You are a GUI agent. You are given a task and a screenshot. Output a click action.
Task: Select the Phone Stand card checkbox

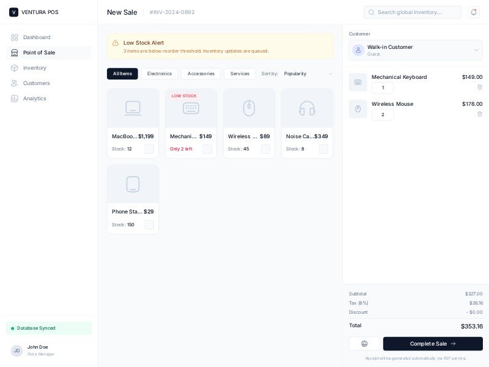[149, 225]
